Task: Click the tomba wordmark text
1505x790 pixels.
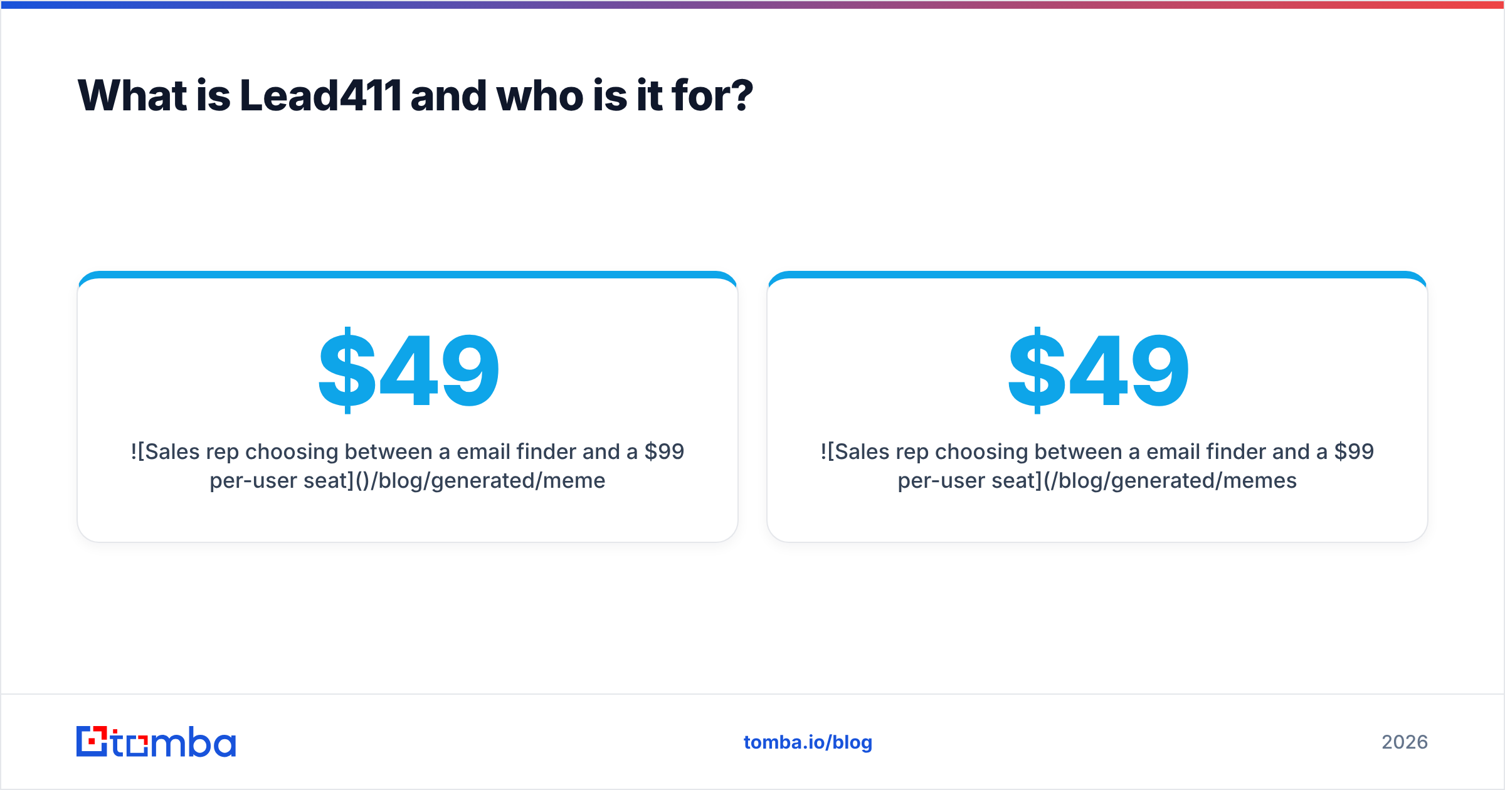Action: tap(174, 742)
